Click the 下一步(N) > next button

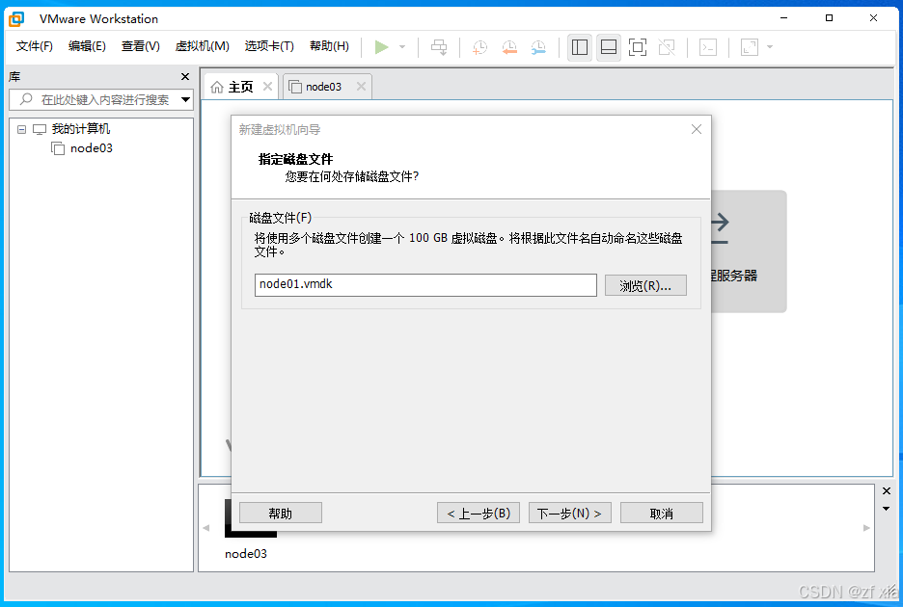(569, 513)
